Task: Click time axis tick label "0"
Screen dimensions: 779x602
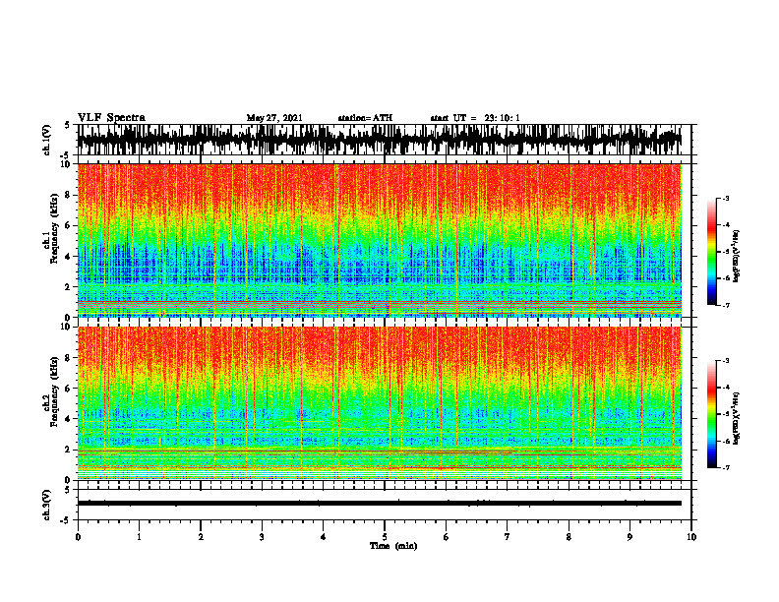Action: 78,537
